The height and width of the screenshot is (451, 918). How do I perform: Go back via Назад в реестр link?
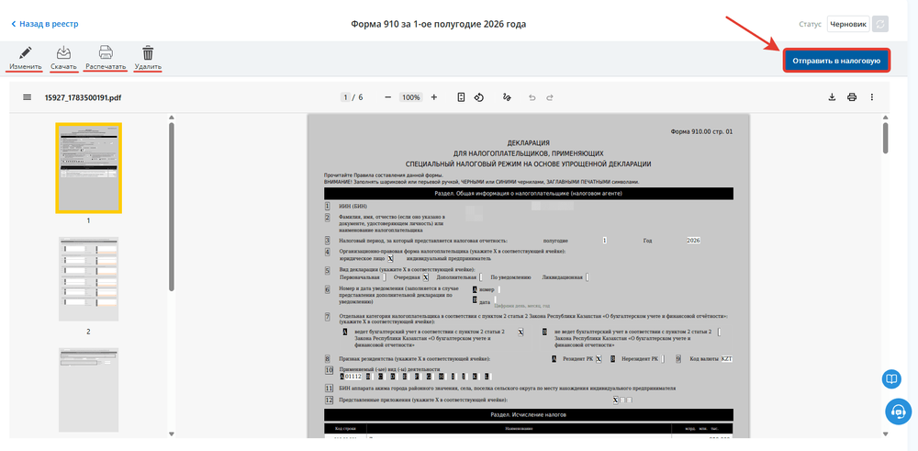point(44,24)
